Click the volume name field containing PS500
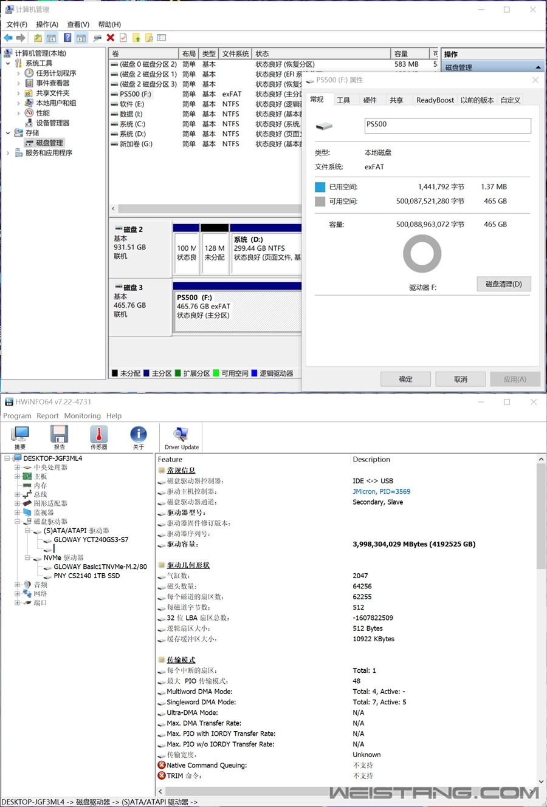 [447, 125]
